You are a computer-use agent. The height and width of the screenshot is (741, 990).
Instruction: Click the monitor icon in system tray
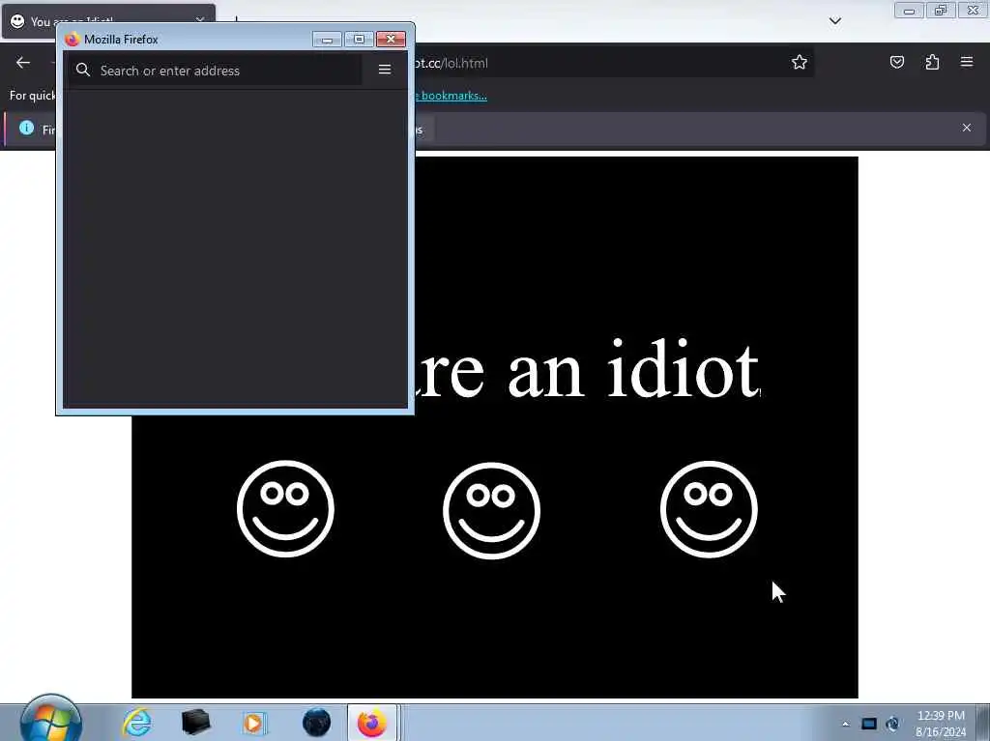tap(869, 724)
